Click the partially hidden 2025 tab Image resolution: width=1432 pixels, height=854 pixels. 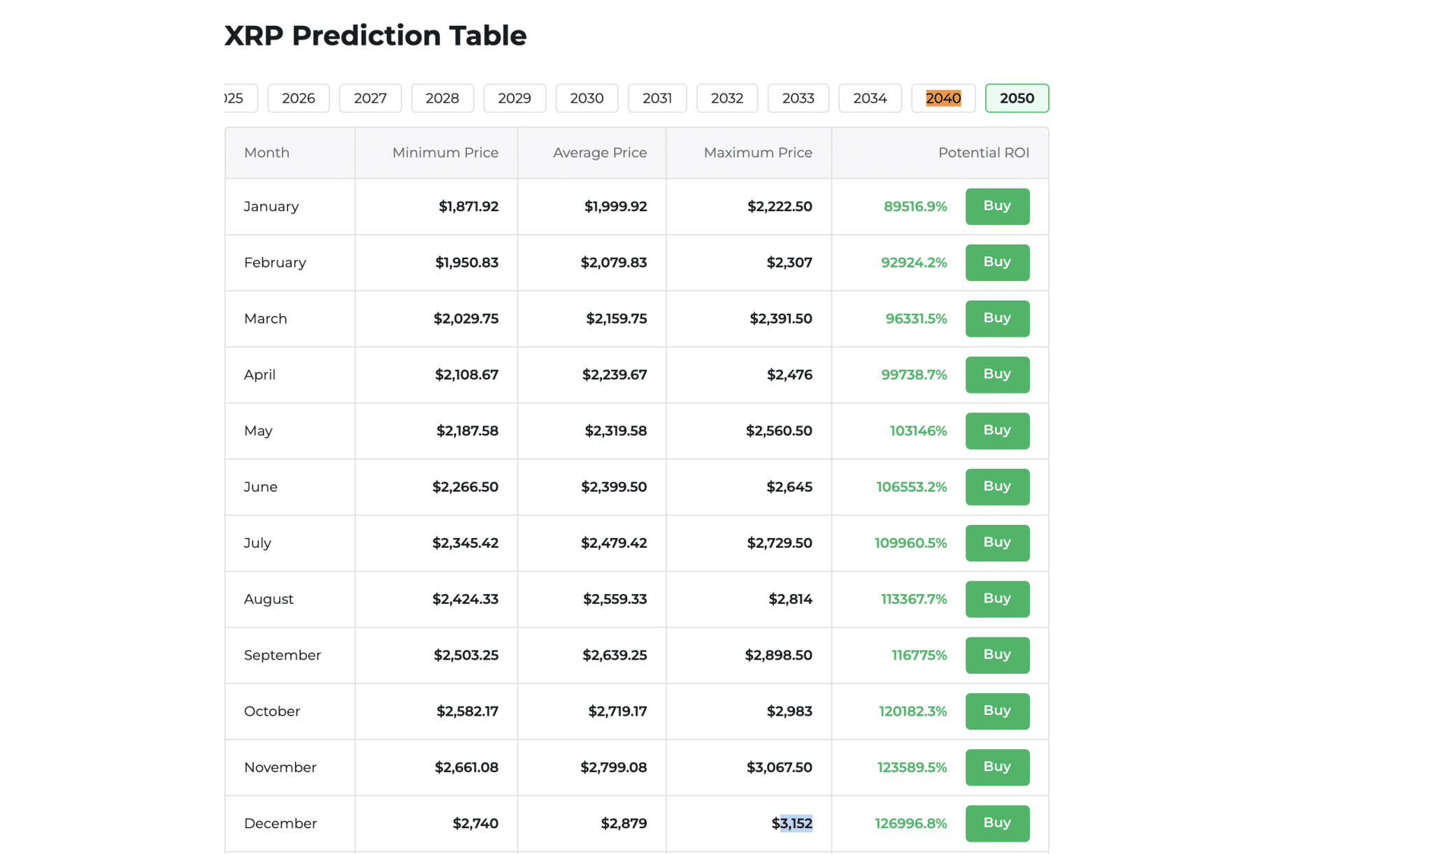238,98
